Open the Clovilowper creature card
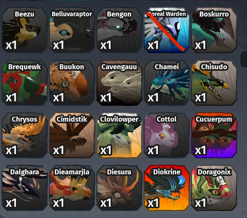 [x=119, y=135]
